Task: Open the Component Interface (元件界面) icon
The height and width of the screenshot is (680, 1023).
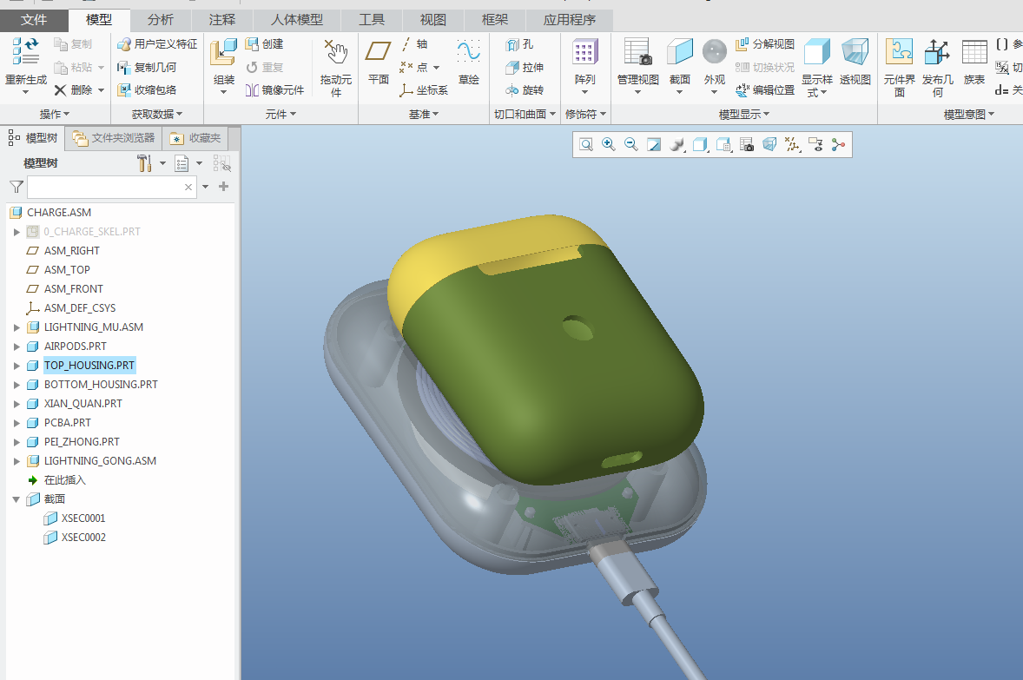Action: click(x=899, y=51)
